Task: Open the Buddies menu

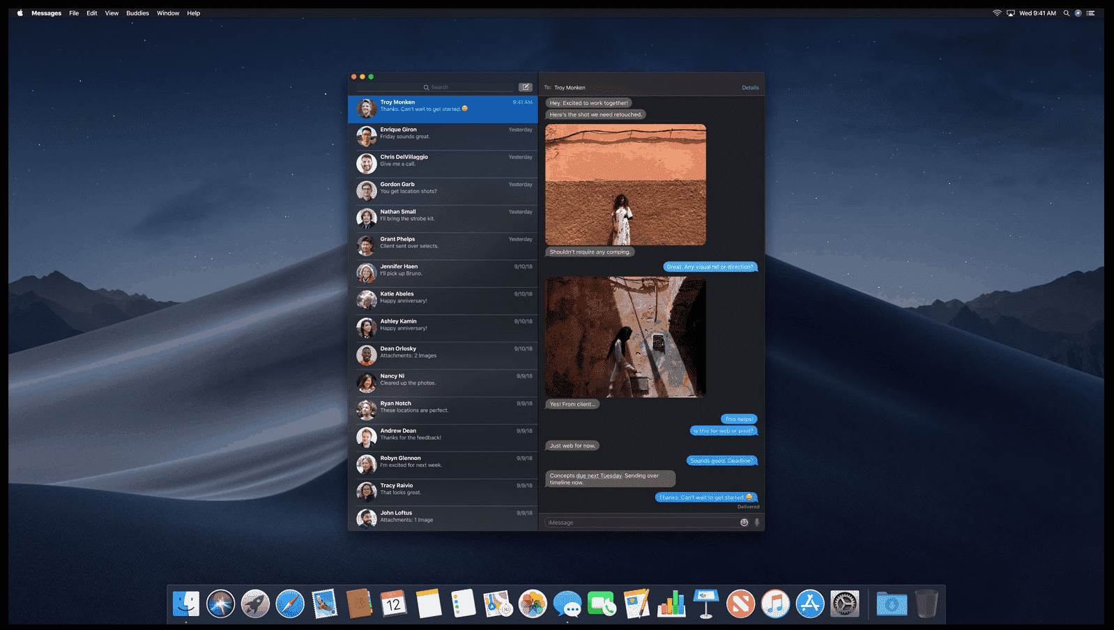Action: click(x=137, y=13)
